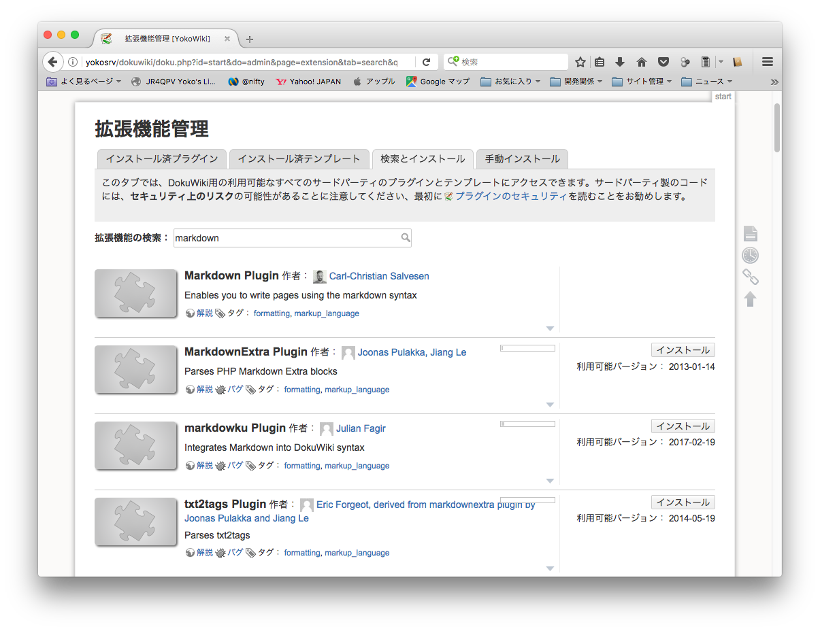Open バグ link for MarkdownExtra Plugin
Viewport: 820px width, 631px height.
235,390
